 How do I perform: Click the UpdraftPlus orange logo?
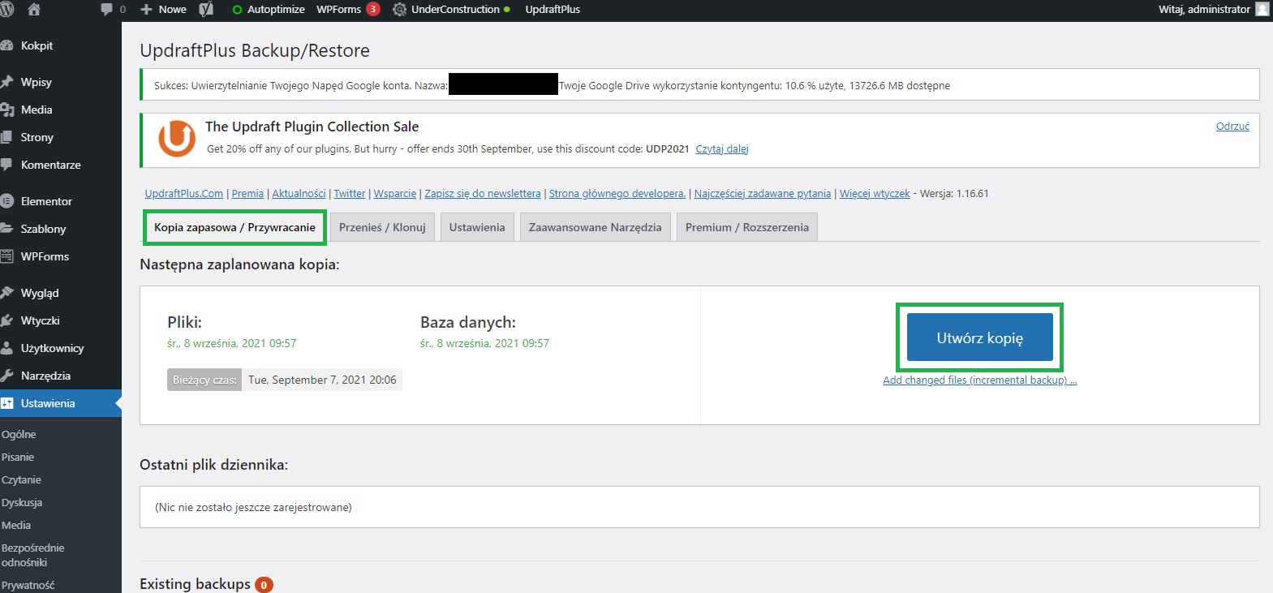[176, 139]
